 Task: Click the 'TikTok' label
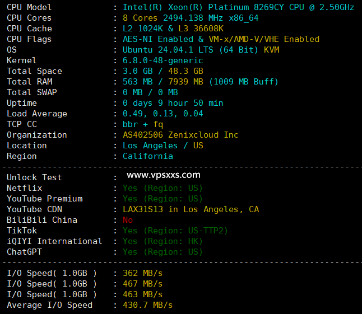pyautogui.click(x=22, y=231)
